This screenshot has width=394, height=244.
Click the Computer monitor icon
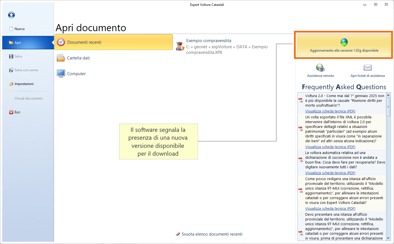point(61,73)
